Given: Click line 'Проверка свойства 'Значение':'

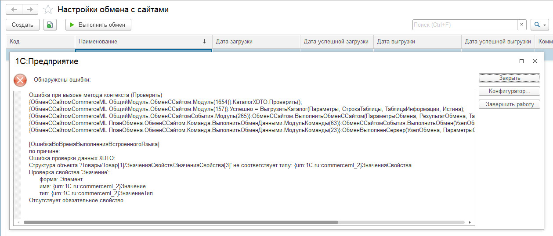Looking at the screenshot, I should pyautogui.click(x=69, y=172).
